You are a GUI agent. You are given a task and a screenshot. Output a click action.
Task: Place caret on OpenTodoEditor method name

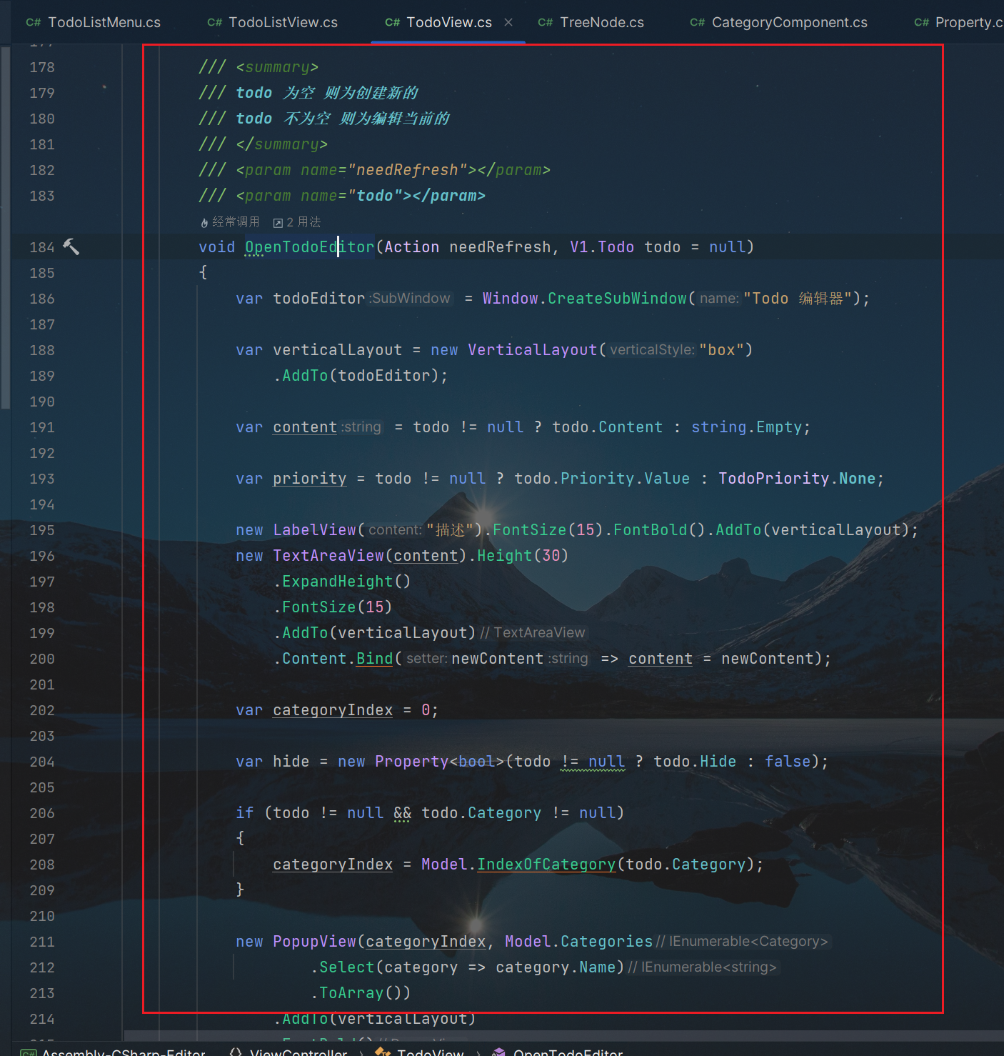point(309,247)
